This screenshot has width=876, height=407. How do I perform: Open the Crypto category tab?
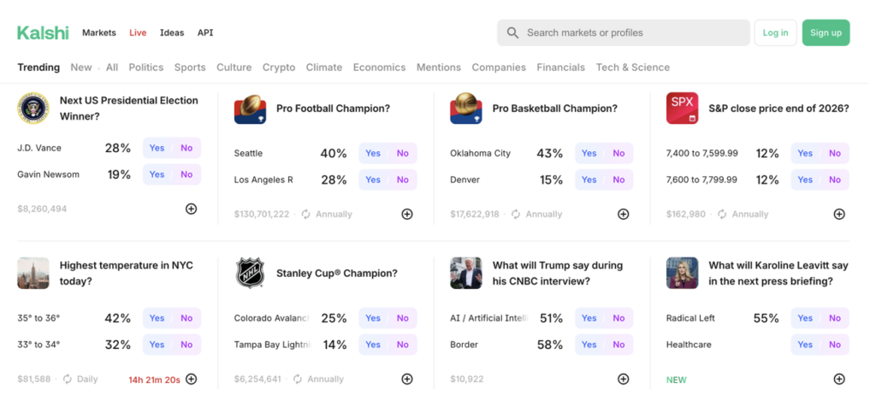coord(279,68)
